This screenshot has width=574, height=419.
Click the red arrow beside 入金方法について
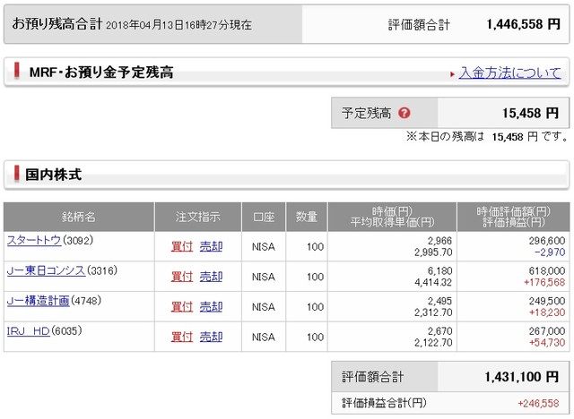[x=451, y=73]
